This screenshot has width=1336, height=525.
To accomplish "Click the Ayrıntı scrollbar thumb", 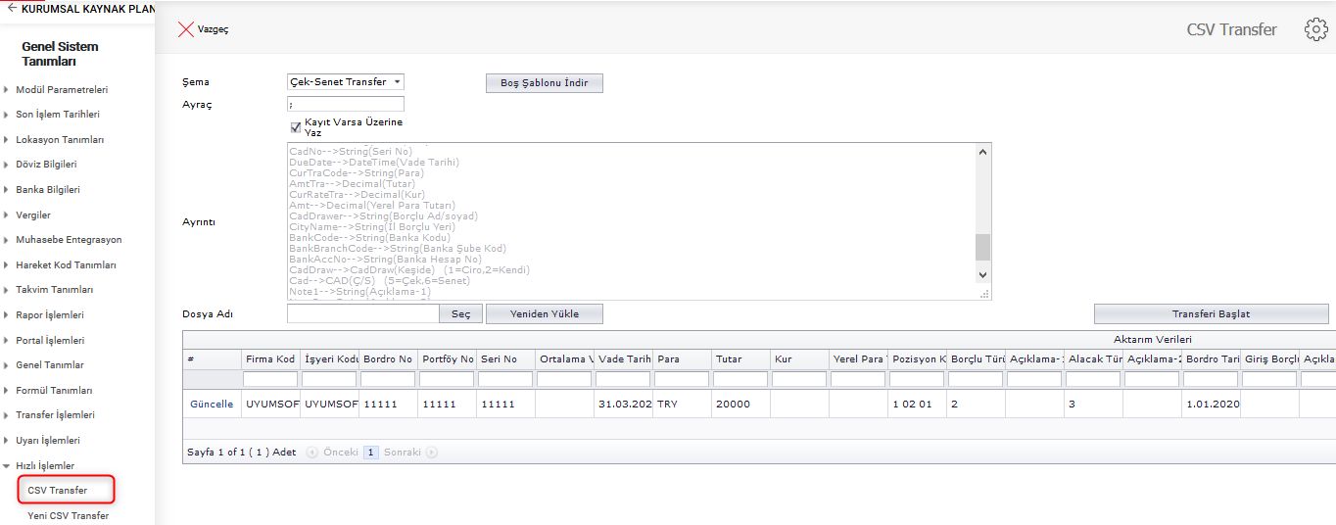I will point(982,246).
